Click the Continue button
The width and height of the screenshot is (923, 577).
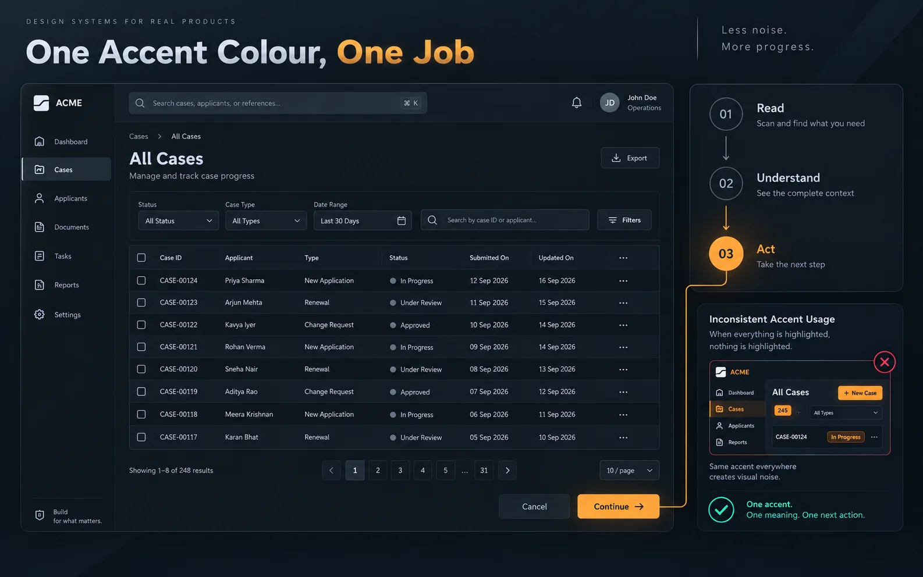click(619, 507)
